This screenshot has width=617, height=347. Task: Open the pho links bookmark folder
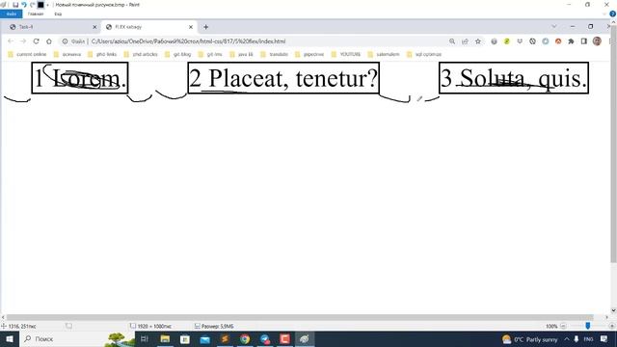click(x=102, y=54)
